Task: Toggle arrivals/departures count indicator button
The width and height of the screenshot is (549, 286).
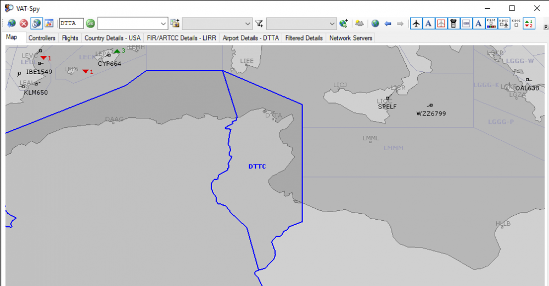Action: point(529,24)
